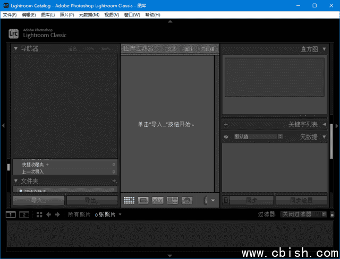Hide top module panel with top arrow
Viewport: 340px width, 259px height.
pos(170,21)
